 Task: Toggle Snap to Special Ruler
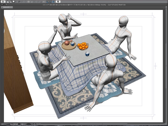pyautogui.click(x=50, y=2)
